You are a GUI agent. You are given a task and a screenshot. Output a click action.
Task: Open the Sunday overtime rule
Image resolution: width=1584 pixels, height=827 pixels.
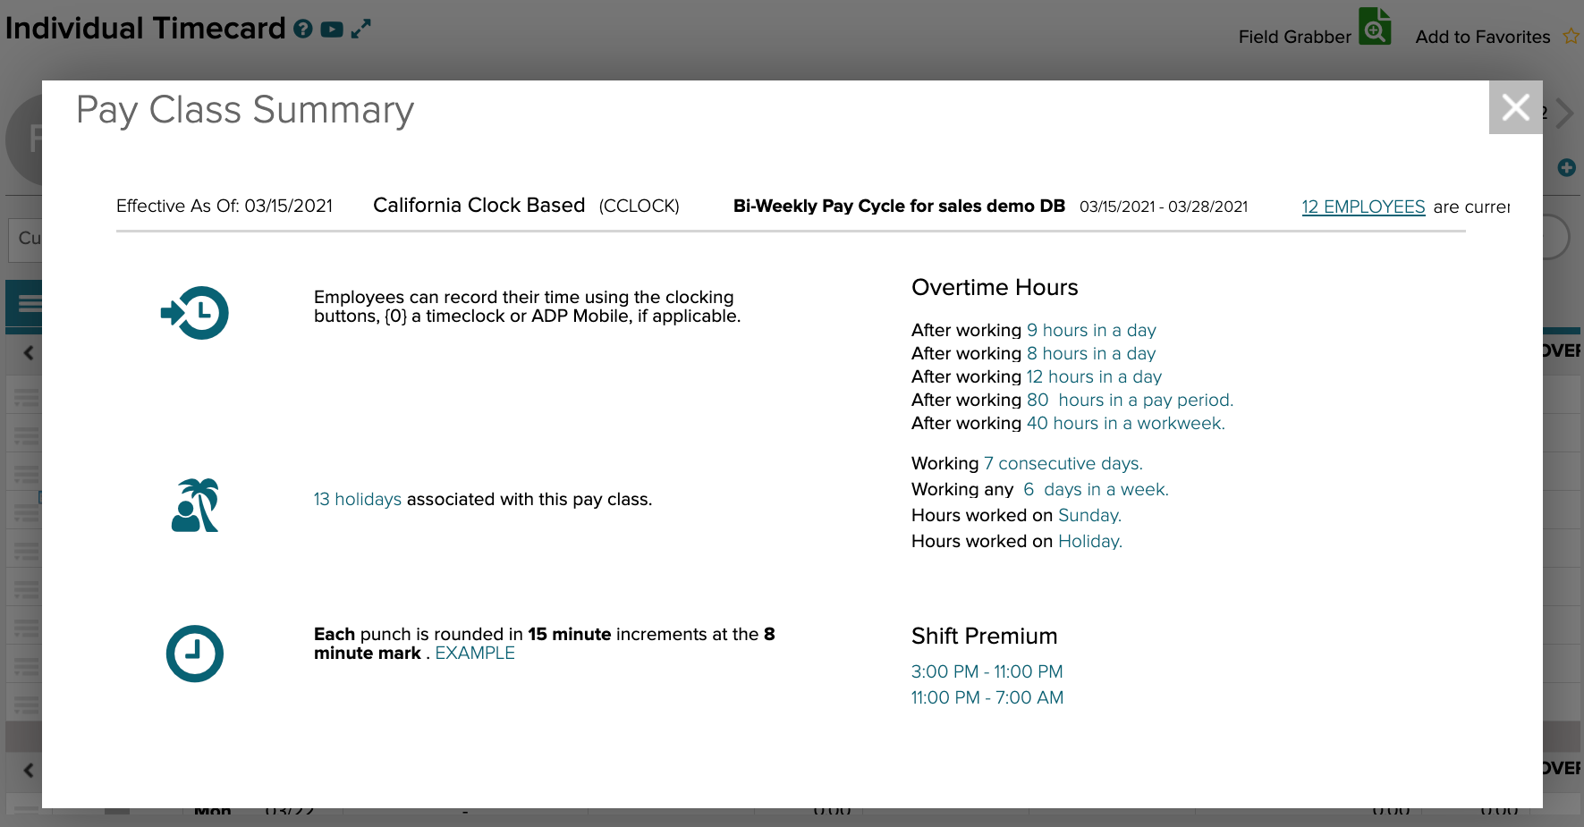coord(1089,515)
